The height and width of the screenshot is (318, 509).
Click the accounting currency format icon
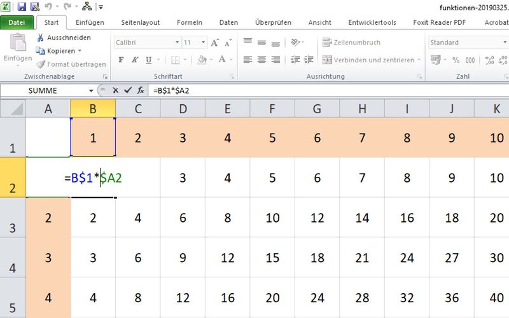point(435,60)
